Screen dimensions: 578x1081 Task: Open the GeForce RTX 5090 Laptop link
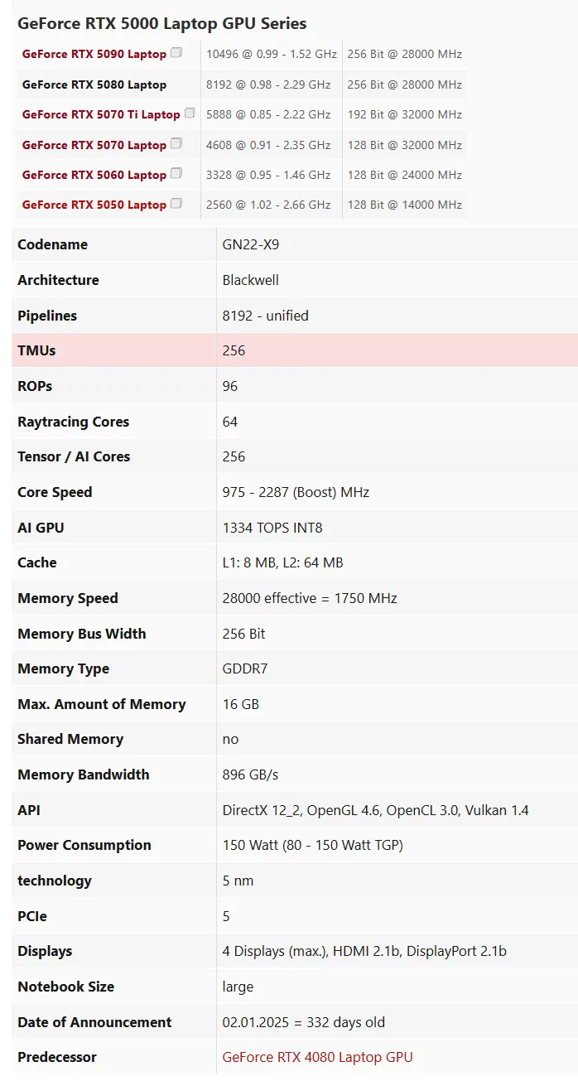point(94,54)
